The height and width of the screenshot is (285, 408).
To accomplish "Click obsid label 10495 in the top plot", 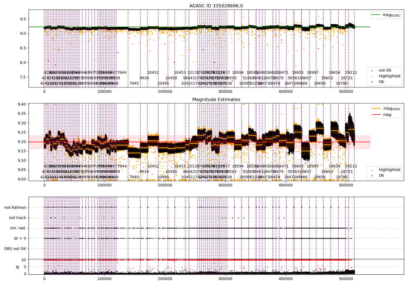I will [x=163, y=83].
